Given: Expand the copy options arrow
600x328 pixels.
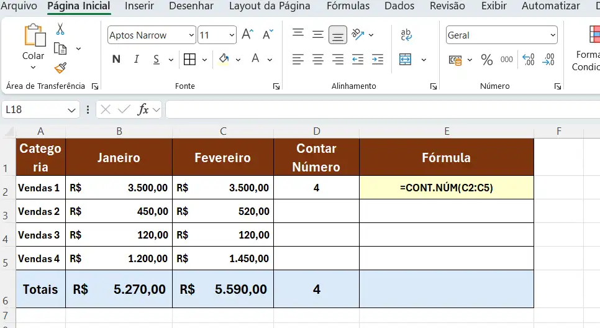Looking at the screenshot, I should coord(78,48).
